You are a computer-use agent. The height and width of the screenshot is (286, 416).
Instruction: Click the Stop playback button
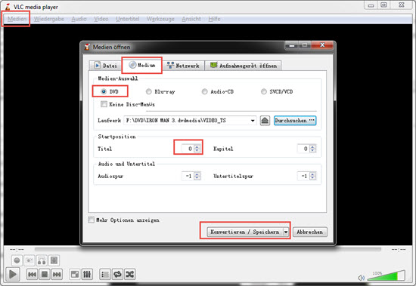click(x=45, y=275)
